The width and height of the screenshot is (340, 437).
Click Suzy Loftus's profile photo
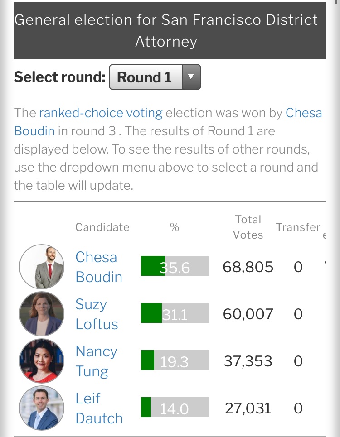[42, 314]
